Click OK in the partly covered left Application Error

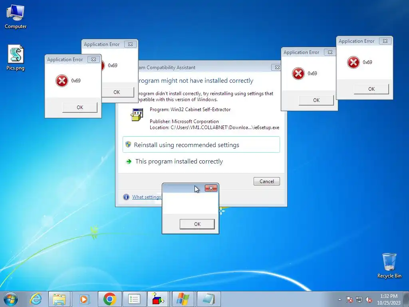coord(117,92)
